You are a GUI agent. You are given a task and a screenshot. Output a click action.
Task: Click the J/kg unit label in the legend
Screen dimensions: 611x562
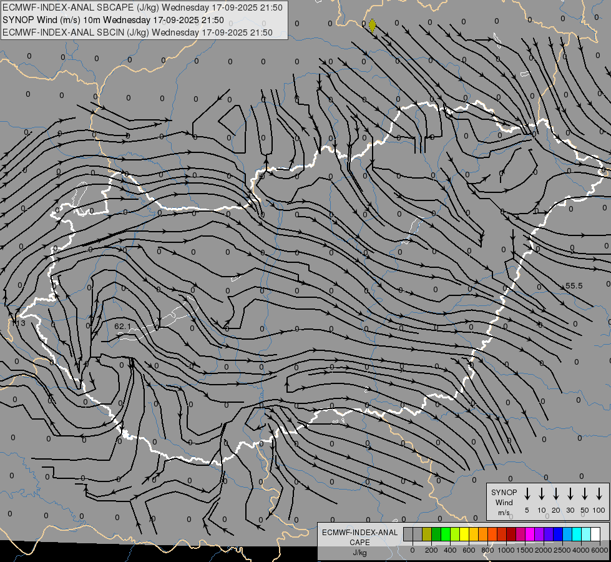click(359, 553)
